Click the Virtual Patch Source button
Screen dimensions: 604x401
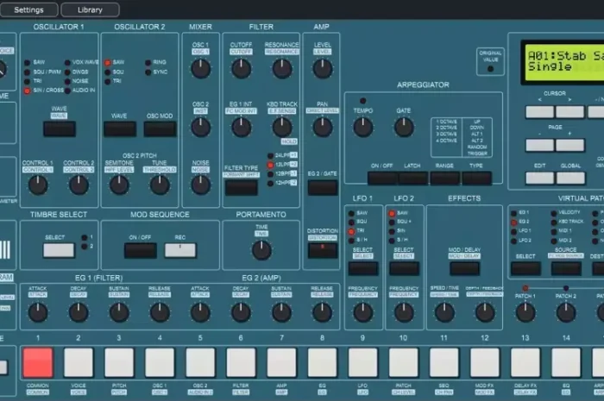tap(566, 268)
